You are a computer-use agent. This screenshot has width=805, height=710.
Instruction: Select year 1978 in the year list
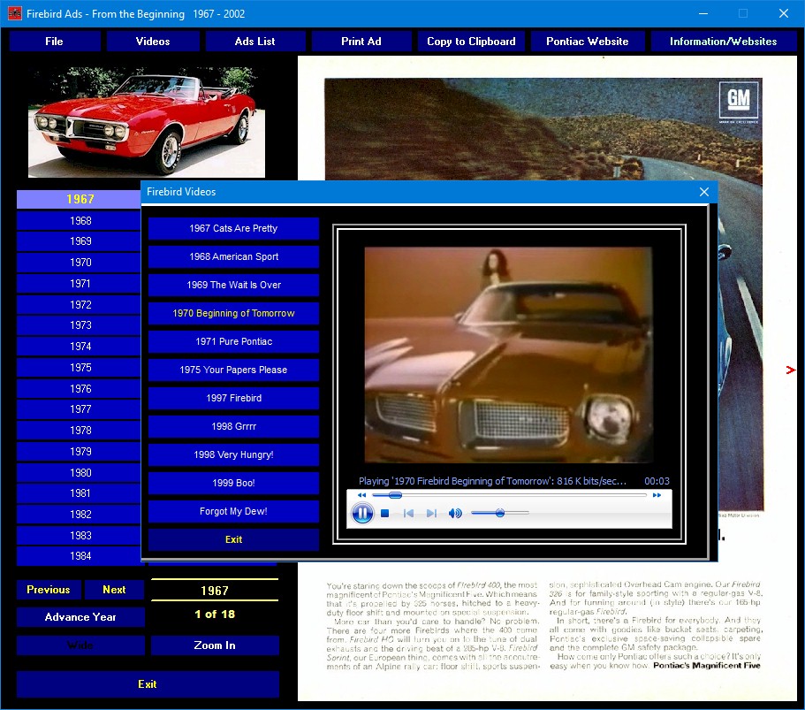coord(79,430)
